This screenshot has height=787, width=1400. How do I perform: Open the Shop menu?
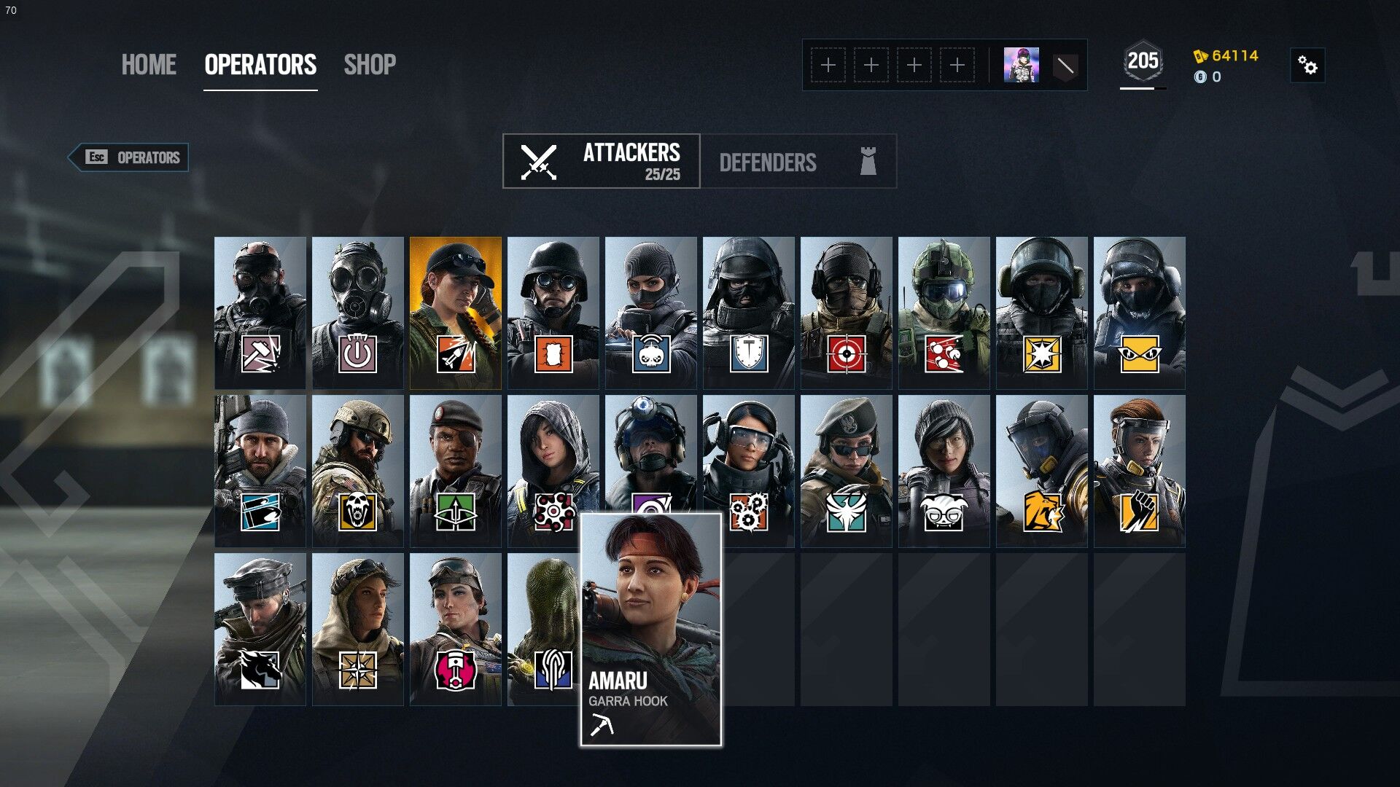click(x=370, y=65)
